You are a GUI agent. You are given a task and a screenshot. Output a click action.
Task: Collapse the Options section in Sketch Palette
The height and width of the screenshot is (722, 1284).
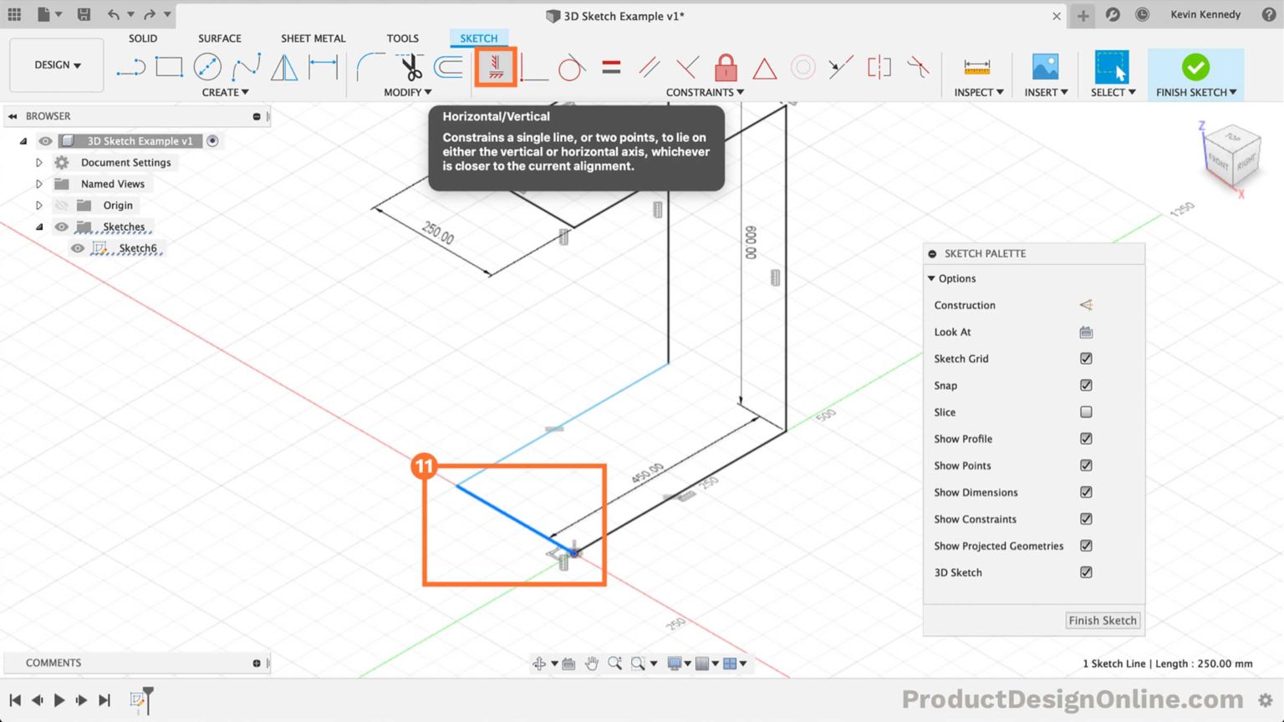(x=931, y=278)
